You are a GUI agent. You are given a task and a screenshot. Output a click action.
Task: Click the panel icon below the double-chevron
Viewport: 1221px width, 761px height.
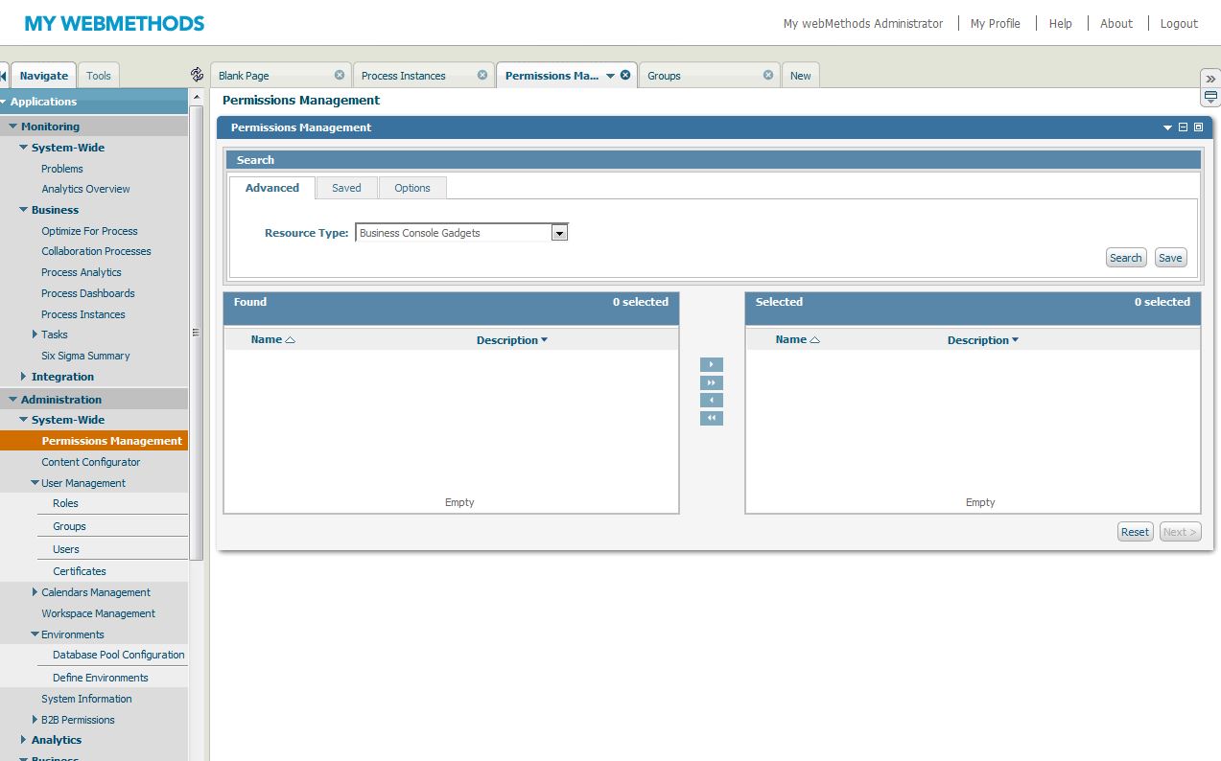[1210, 97]
